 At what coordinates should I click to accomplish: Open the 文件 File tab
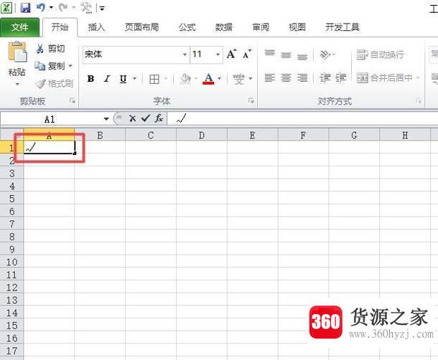[x=19, y=27]
